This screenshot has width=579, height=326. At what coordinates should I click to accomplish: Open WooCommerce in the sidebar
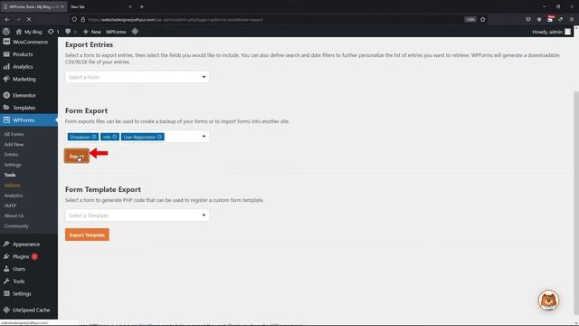pos(29,43)
